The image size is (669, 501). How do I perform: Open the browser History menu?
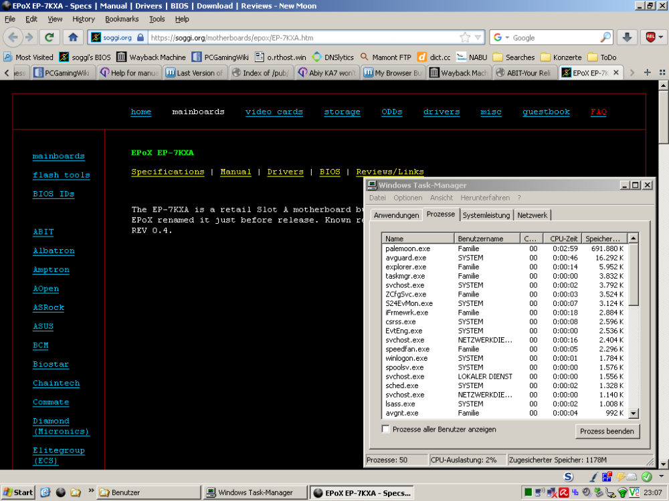(84, 19)
